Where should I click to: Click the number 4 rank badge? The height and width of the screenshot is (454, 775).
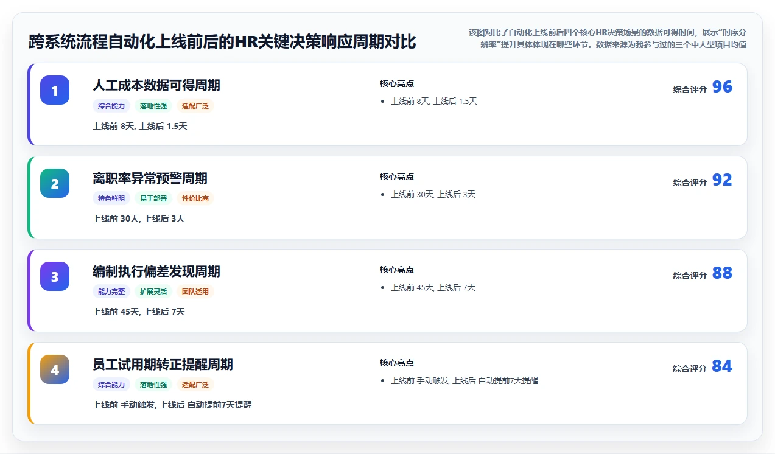(x=55, y=369)
